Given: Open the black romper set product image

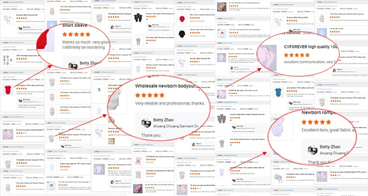Looking at the screenshot, I should point(138,18).
